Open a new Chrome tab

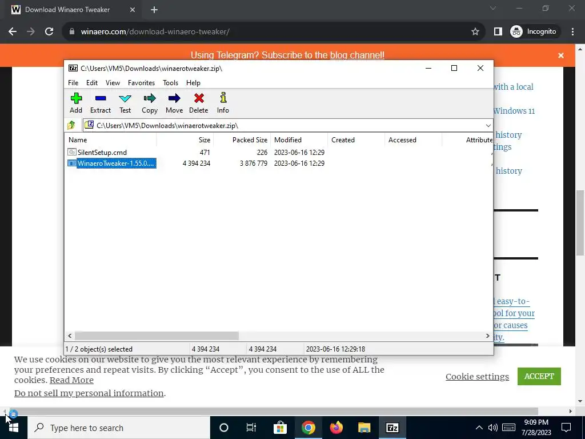tap(154, 10)
